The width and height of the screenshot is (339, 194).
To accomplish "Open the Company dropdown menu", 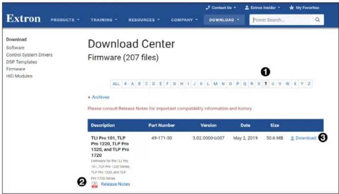I will point(184,20).
